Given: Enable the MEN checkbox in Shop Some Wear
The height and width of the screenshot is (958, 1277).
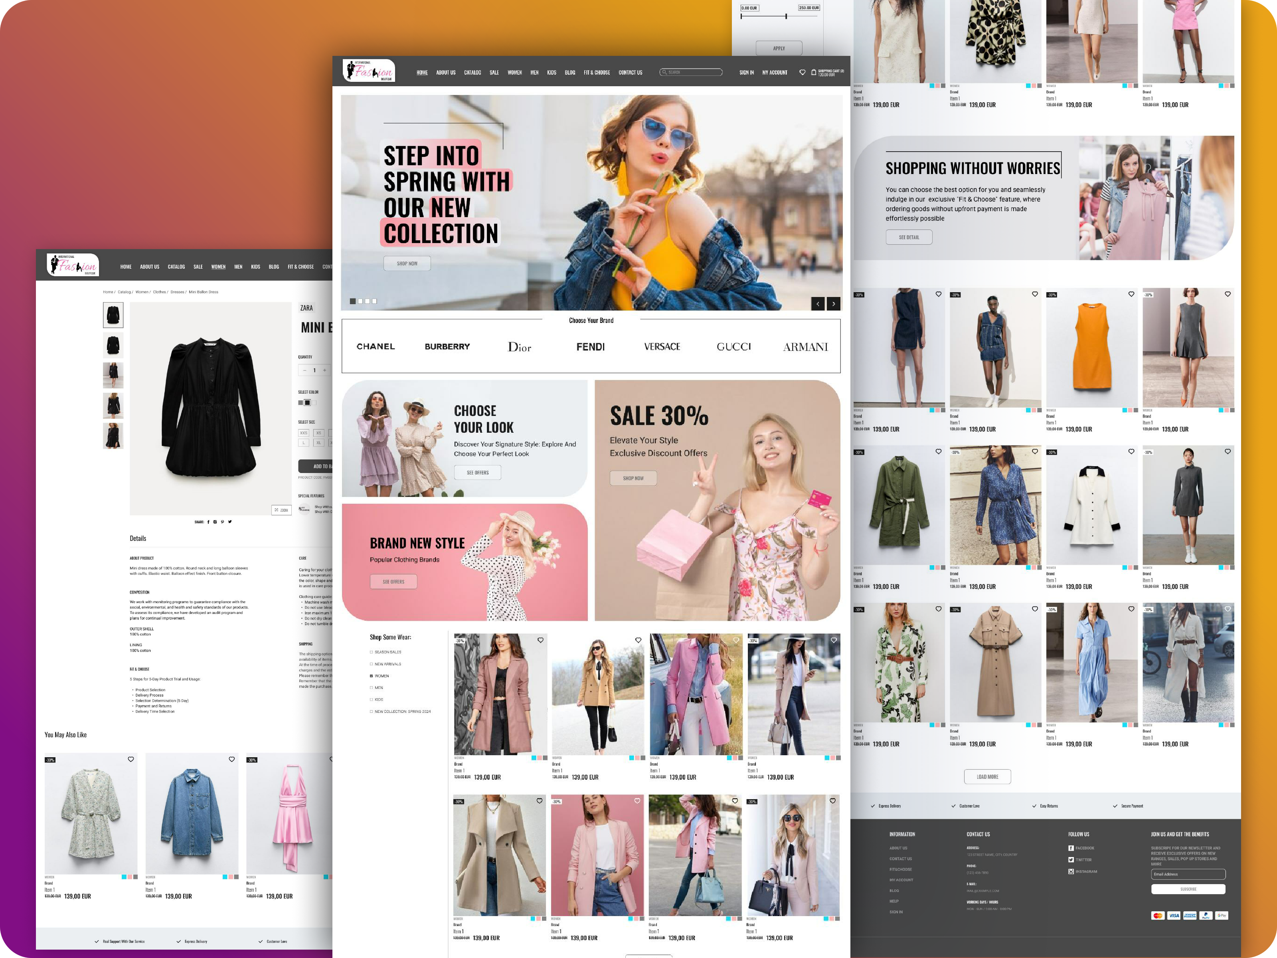Looking at the screenshot, I should (x=371, y=688).
